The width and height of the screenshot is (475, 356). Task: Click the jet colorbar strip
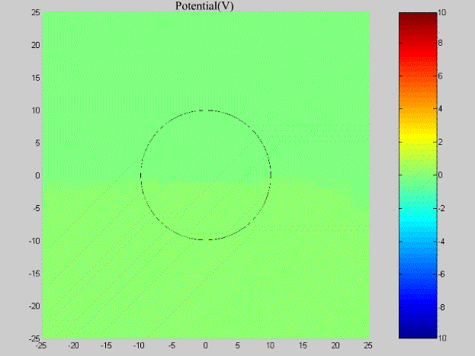418,175
